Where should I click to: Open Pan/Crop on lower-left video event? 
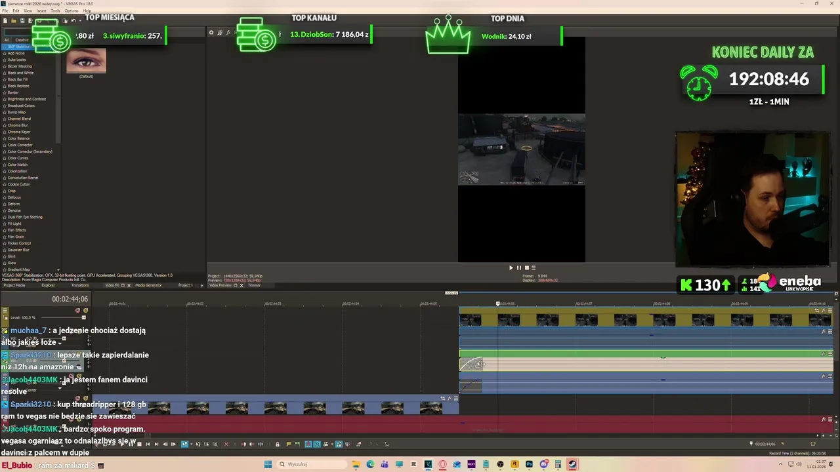pyautogui.click(x=443, y=398)
